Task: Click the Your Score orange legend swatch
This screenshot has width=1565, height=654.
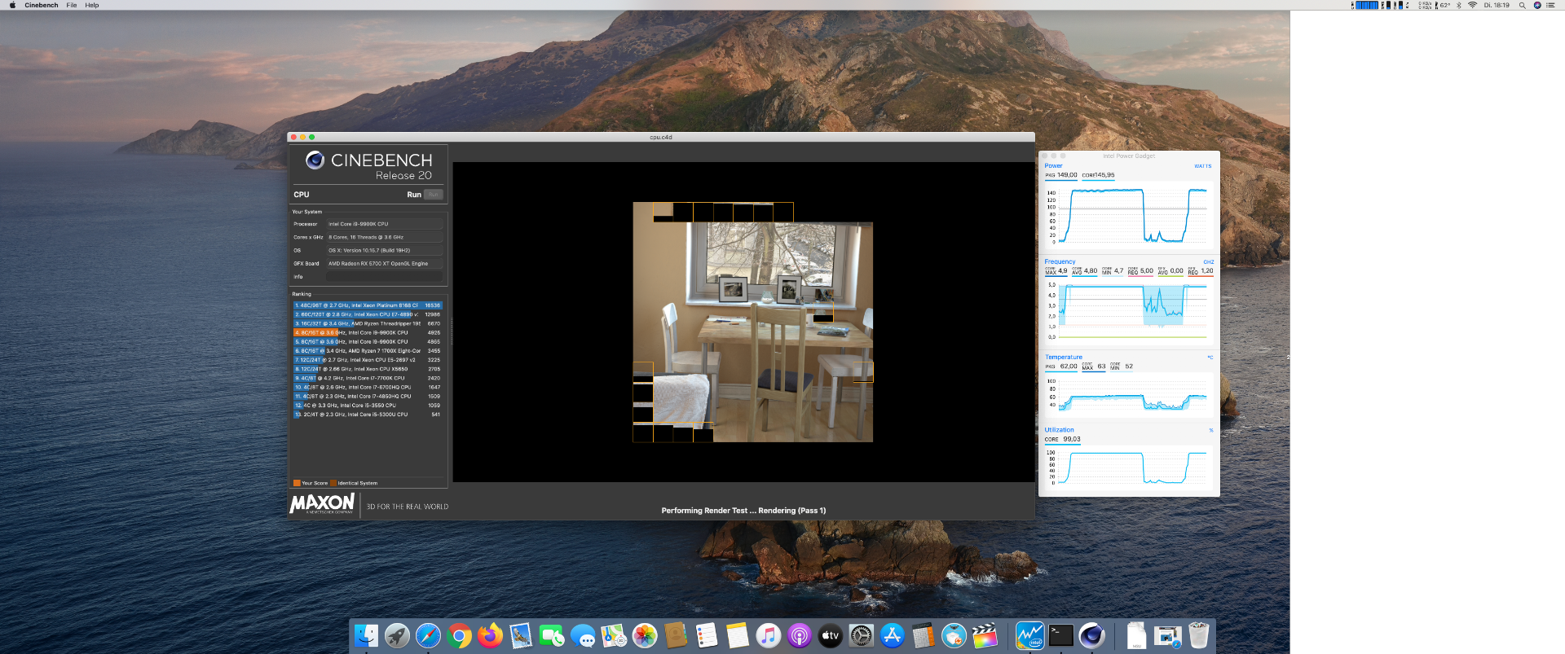Action: coord(297,483)
